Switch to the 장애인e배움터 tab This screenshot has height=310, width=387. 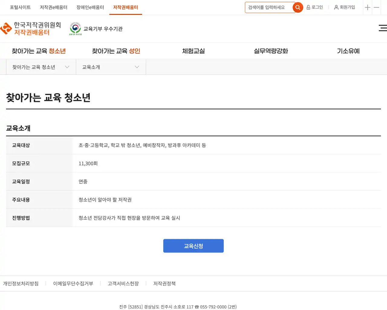[90, 7]
